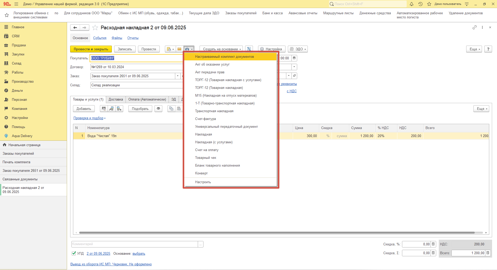Expand the Заказ field dropdown
This screenshot has height=270, width=497.
[178, 76]
